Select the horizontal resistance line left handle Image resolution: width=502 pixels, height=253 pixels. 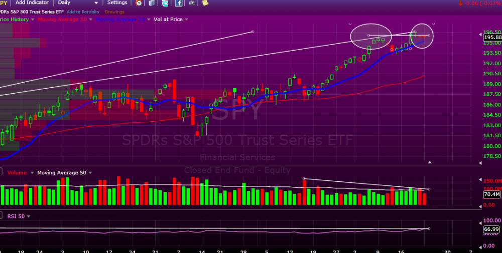tap(369, 36)
